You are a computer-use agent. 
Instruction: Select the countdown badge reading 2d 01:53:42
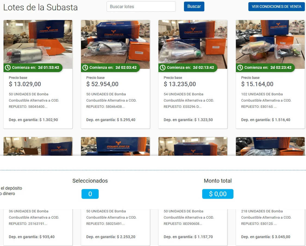pyautogui.click(x=33, y=67)
